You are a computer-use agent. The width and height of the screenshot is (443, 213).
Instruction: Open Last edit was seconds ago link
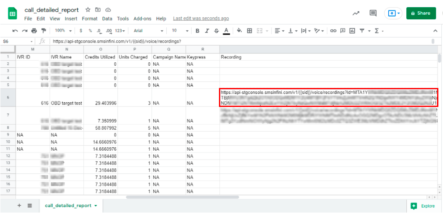[x=201, y=19]
